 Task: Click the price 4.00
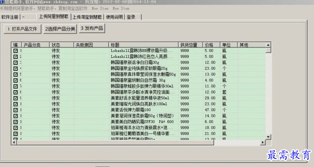(209, 80)
